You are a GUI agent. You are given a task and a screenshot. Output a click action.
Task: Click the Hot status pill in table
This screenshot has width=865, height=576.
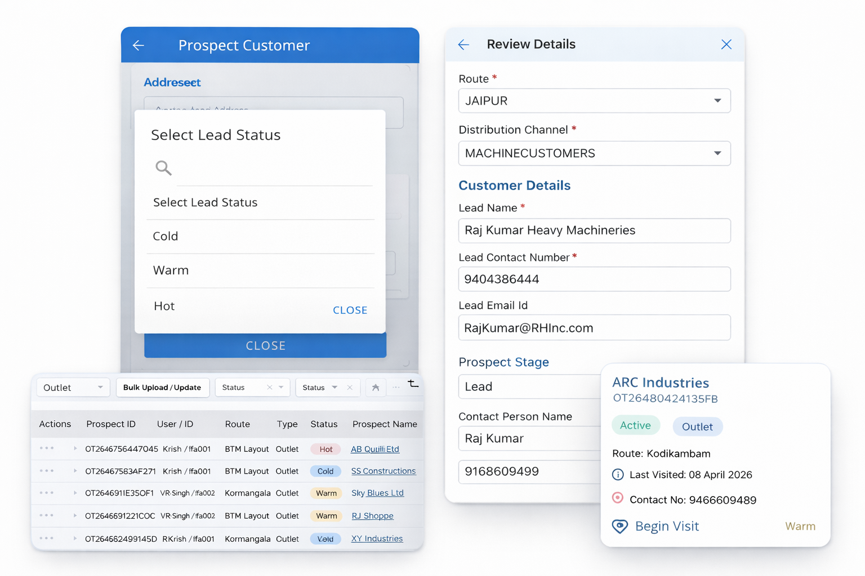326,449
